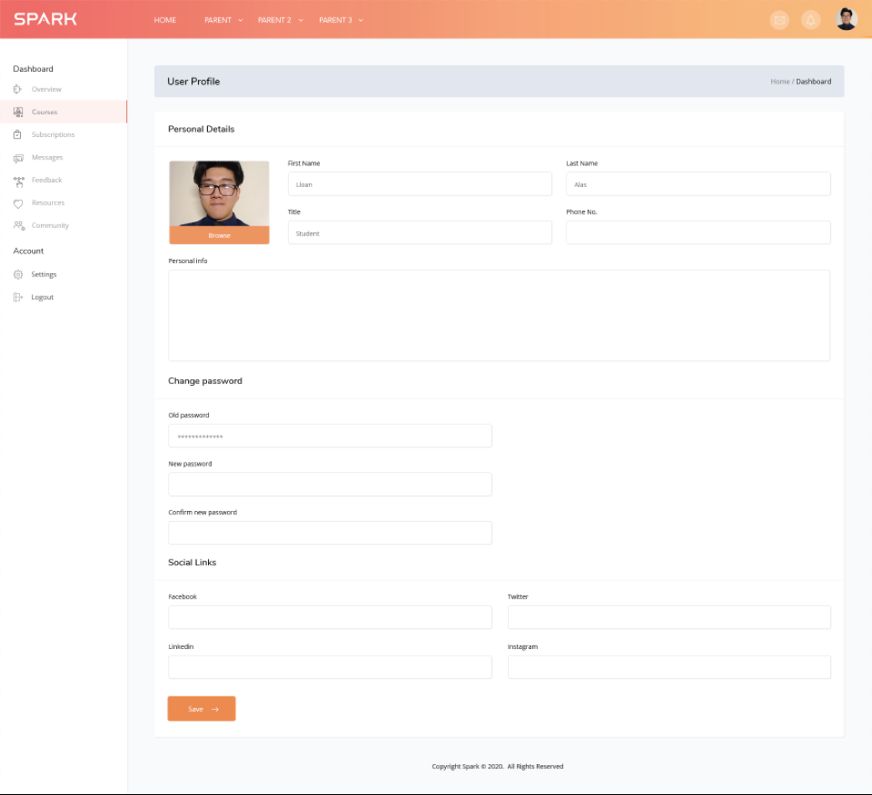
Task: Click the 'Change password' heading
Action: (205, 381)
